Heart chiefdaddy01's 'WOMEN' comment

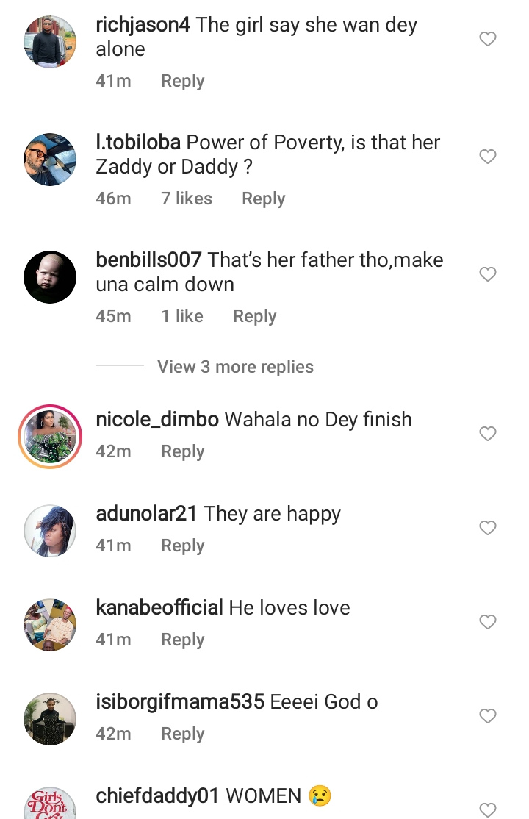click(488, 809)
